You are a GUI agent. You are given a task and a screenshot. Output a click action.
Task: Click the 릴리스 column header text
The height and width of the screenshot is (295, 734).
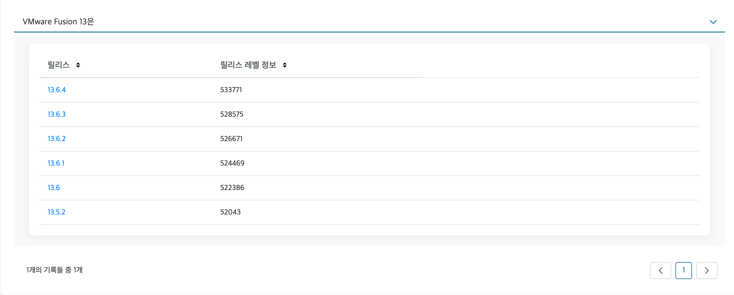(x=59, y=65)
